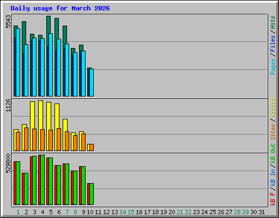Select day 23 on the x-axis
Image resolution: width=279 pixels, height=218 pixels.
(x=196, y=212)
